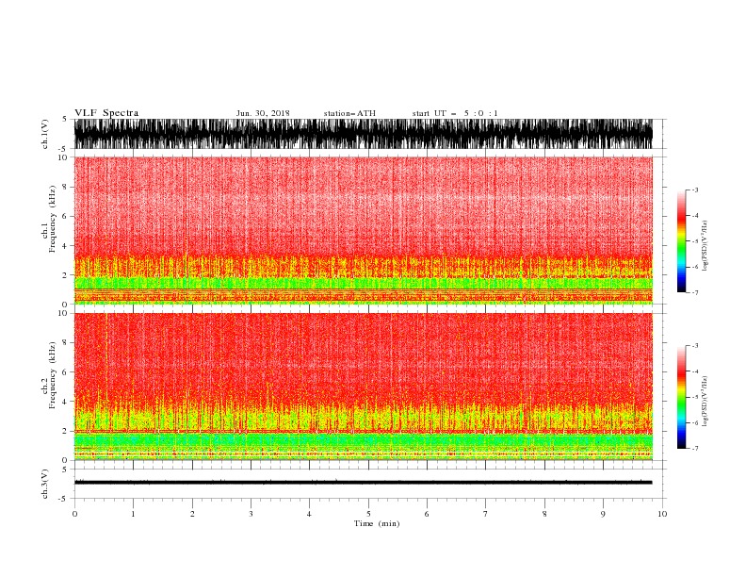Click the "8" kHz tick of ch.1 spectrogram
The height and width of the screenshot is (577, 746).
pyautogui.click(x=65, y=187)
